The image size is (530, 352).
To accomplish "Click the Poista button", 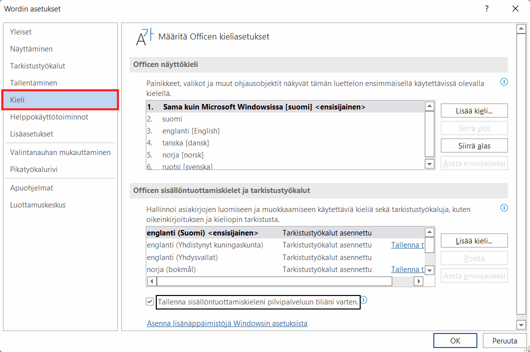I will pos(474,258).
